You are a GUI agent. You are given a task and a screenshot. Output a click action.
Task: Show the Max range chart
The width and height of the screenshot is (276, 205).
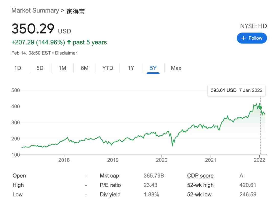176,68
